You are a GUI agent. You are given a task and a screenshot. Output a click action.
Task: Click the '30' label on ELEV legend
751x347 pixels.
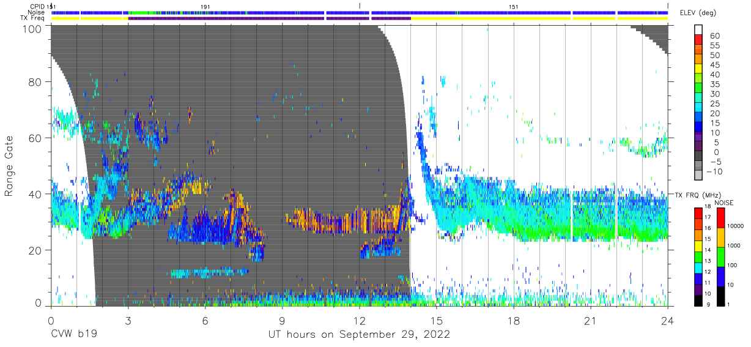point(714,94)
